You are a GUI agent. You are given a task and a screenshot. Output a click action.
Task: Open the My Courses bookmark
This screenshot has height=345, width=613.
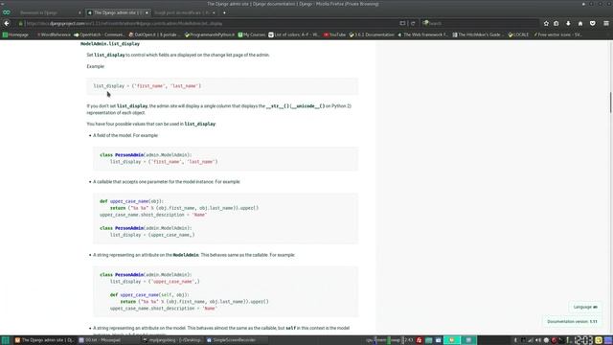[252, 34]
